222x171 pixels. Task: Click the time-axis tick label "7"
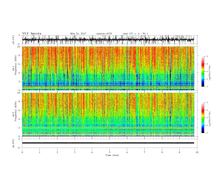145,152
